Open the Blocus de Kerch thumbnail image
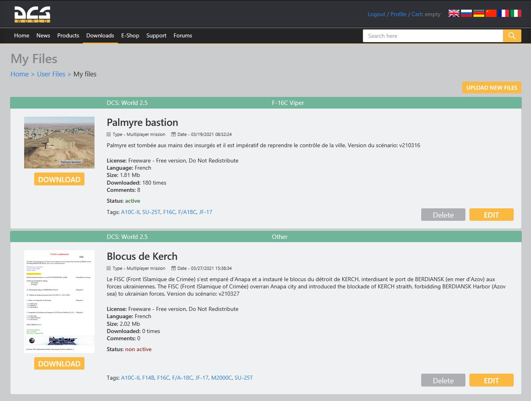Viewport: 531px width, 401px height. pos(60,302)
